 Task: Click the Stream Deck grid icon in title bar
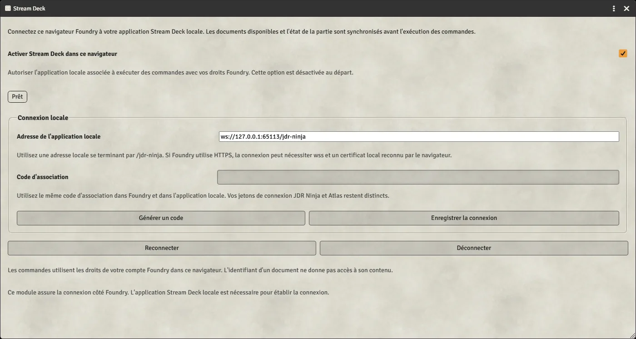pos(8,8)
